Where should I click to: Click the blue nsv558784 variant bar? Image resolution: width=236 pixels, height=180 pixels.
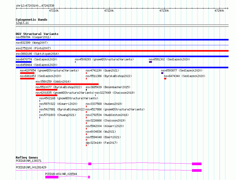coord(122,40)
